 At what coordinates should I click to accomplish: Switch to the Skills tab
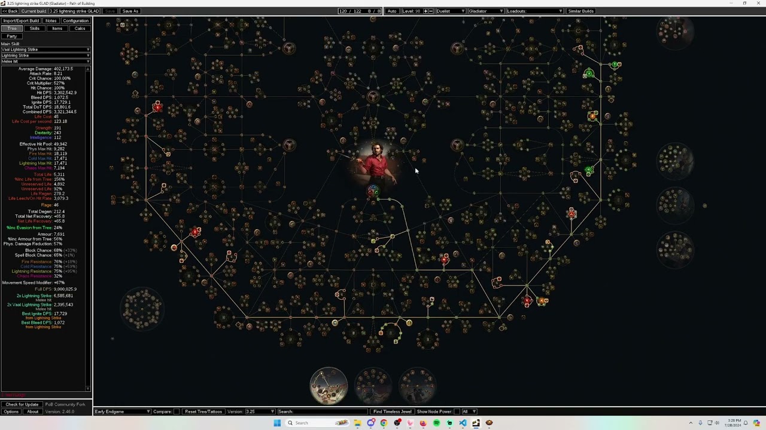35,29
